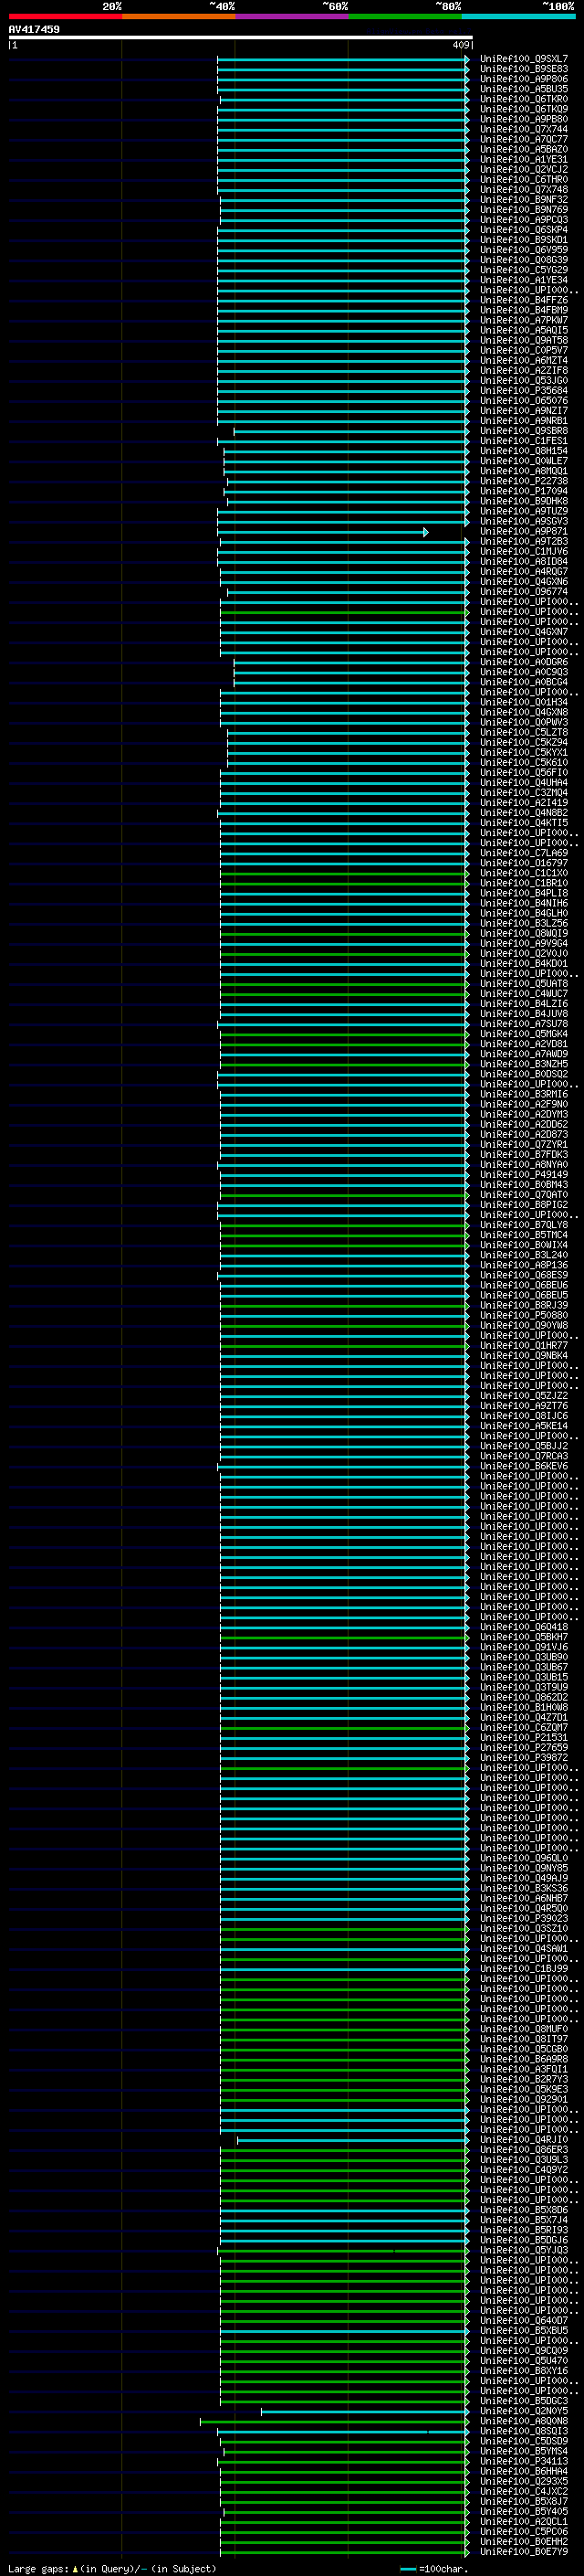Click hit label UniRef100_O65076

pos(524,400)
